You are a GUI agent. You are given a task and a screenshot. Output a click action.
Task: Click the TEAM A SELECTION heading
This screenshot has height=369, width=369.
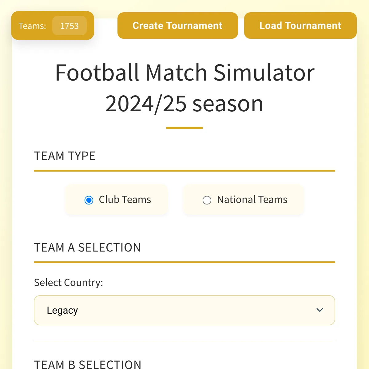click(x=87, y=248)
